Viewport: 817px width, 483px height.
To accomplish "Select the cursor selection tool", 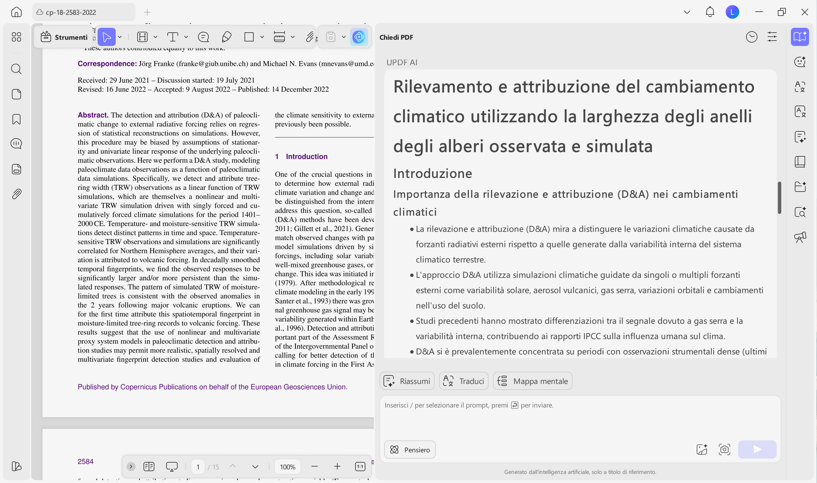I will 107,37.
